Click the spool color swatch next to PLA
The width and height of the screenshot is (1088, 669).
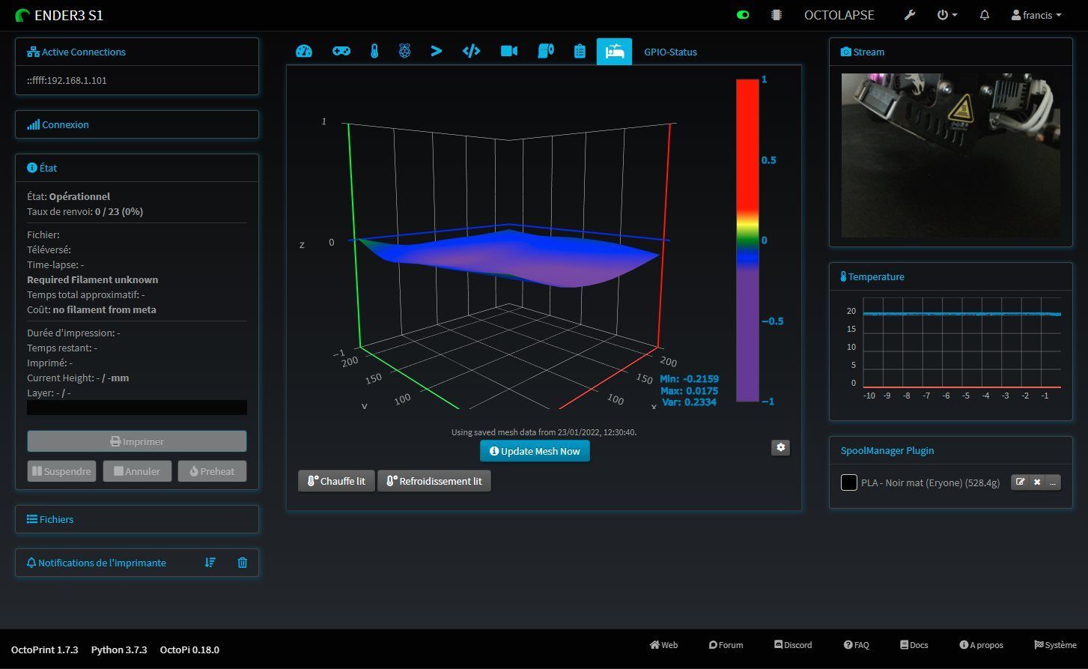[x=848, y=482]
